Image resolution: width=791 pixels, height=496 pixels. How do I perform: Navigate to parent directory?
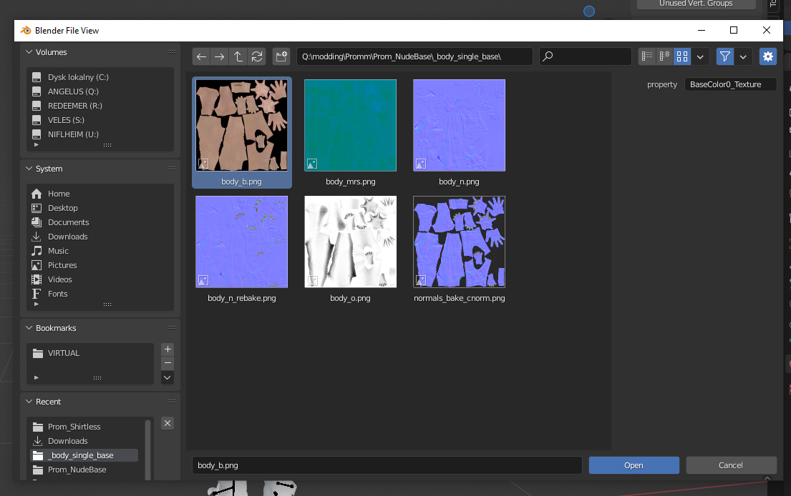coord(238,56)
